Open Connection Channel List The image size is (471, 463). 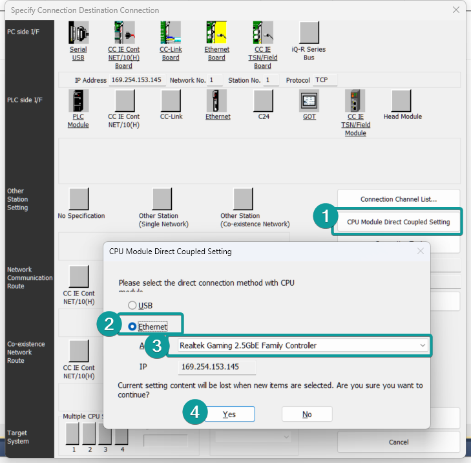point(399,199)
